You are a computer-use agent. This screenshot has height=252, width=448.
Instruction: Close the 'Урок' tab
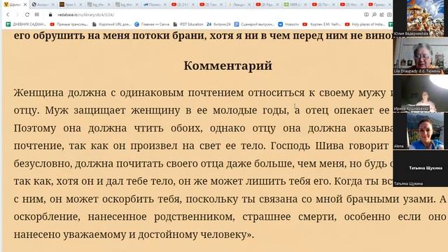[80, 5]
